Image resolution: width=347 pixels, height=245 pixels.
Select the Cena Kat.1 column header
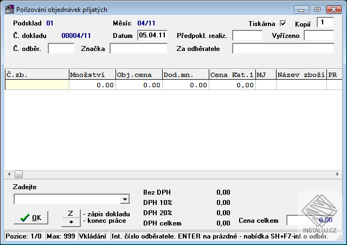tap(233, 75)
